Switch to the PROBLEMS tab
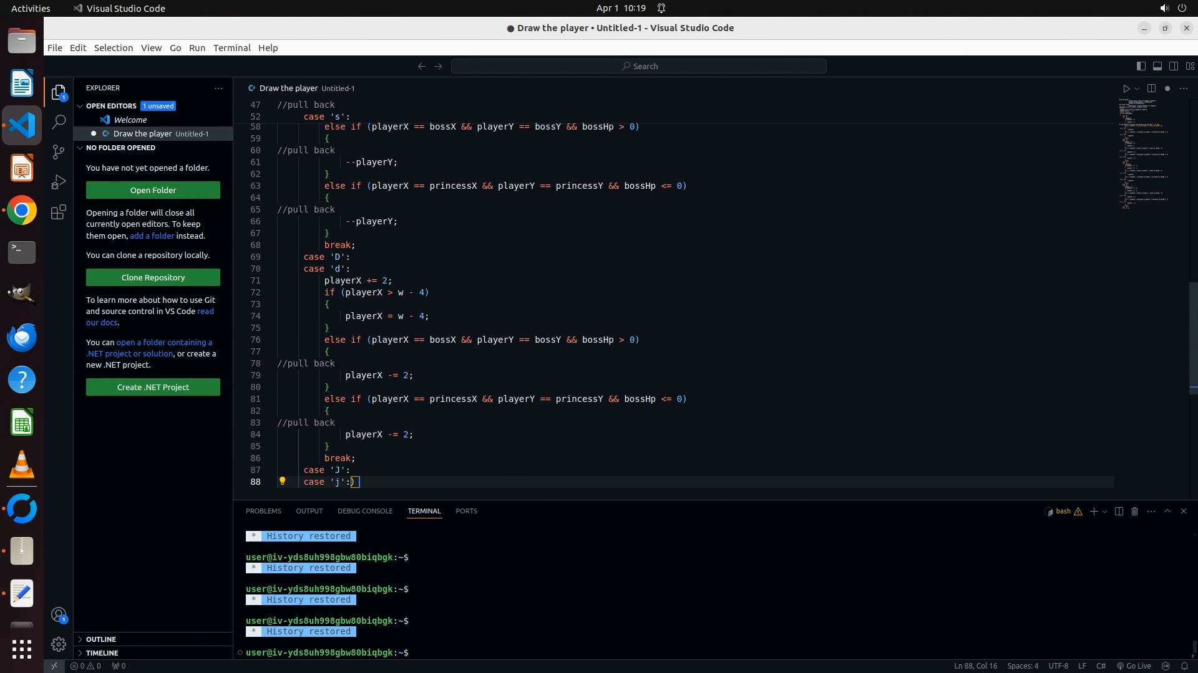Screen dimensions: 1198x673 pyautogui.click(x=263, y=511)
